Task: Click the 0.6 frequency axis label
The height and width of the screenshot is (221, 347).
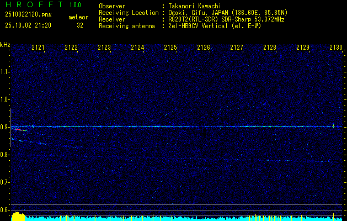Action: tap(5, 210)
